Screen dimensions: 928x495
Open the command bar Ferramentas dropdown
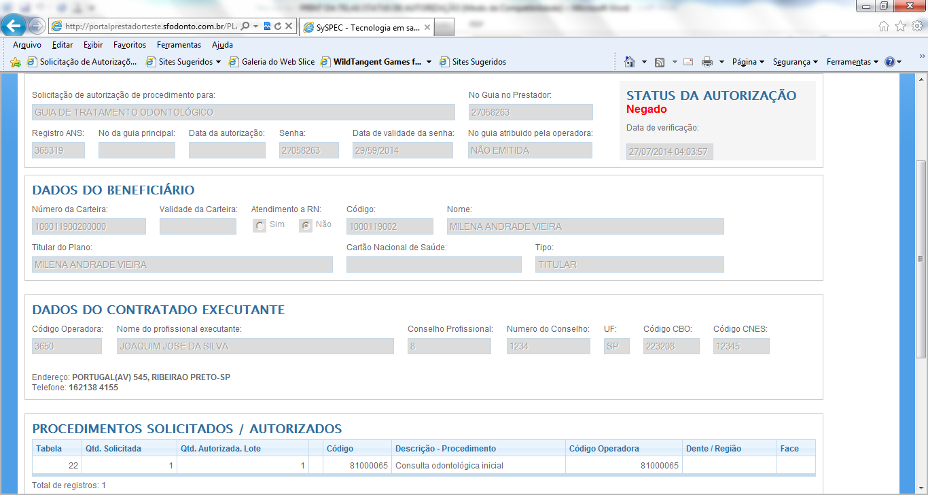(x=853, y=62)
